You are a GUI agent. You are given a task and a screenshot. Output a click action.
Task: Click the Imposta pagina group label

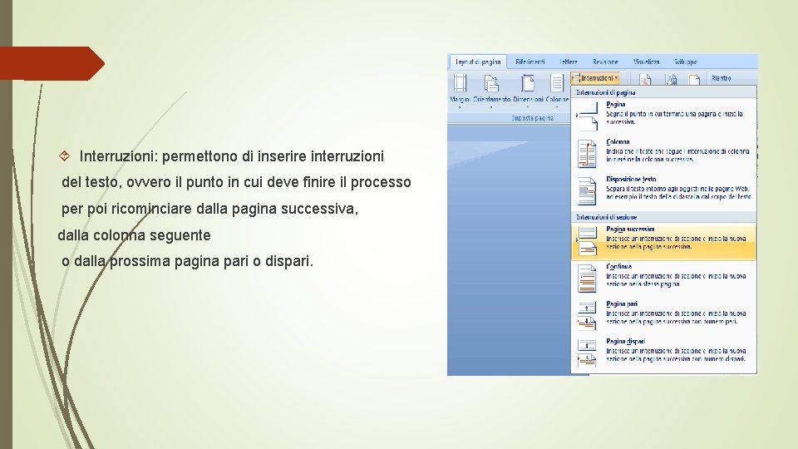(x=532, y=118)
